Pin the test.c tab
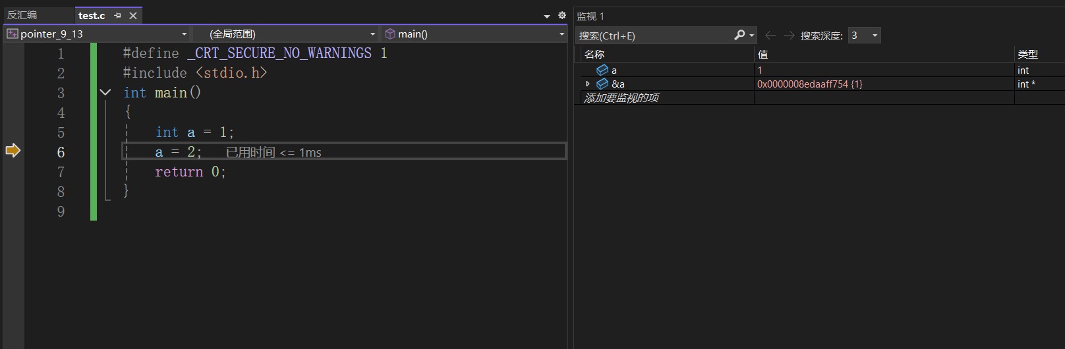 [x=117, y=15]
